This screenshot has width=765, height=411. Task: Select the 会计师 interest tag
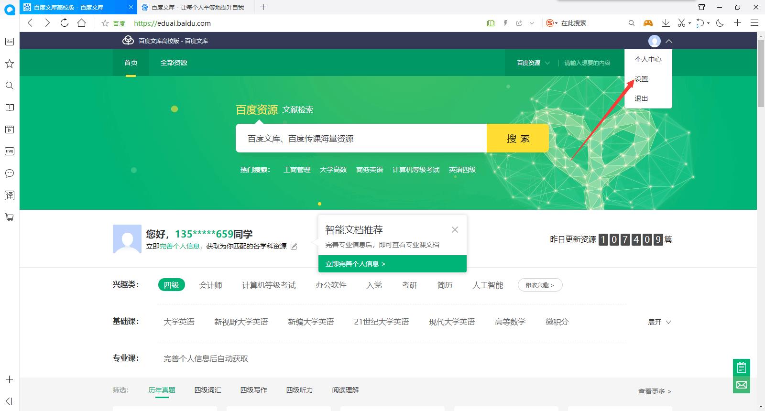click(x=211, y=285)
